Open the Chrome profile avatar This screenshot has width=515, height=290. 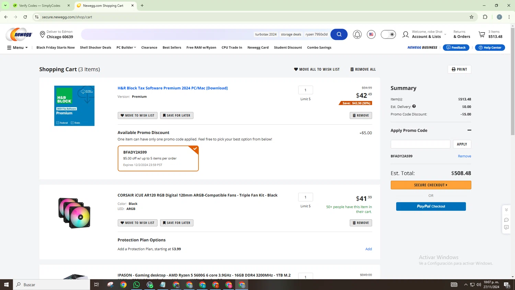499,17
